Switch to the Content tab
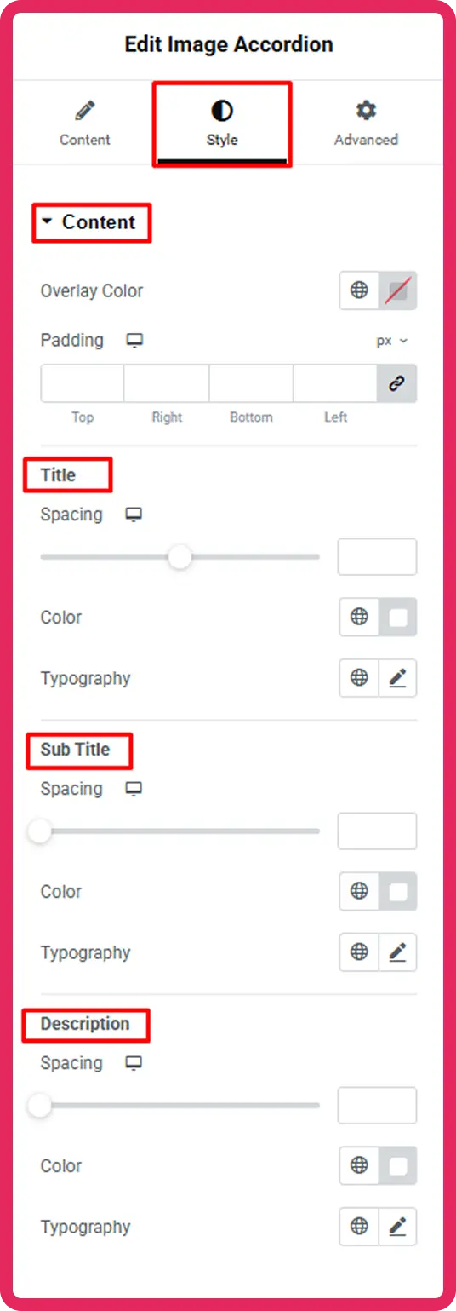This screenshot has width=456, height=1311. point(85,123)
